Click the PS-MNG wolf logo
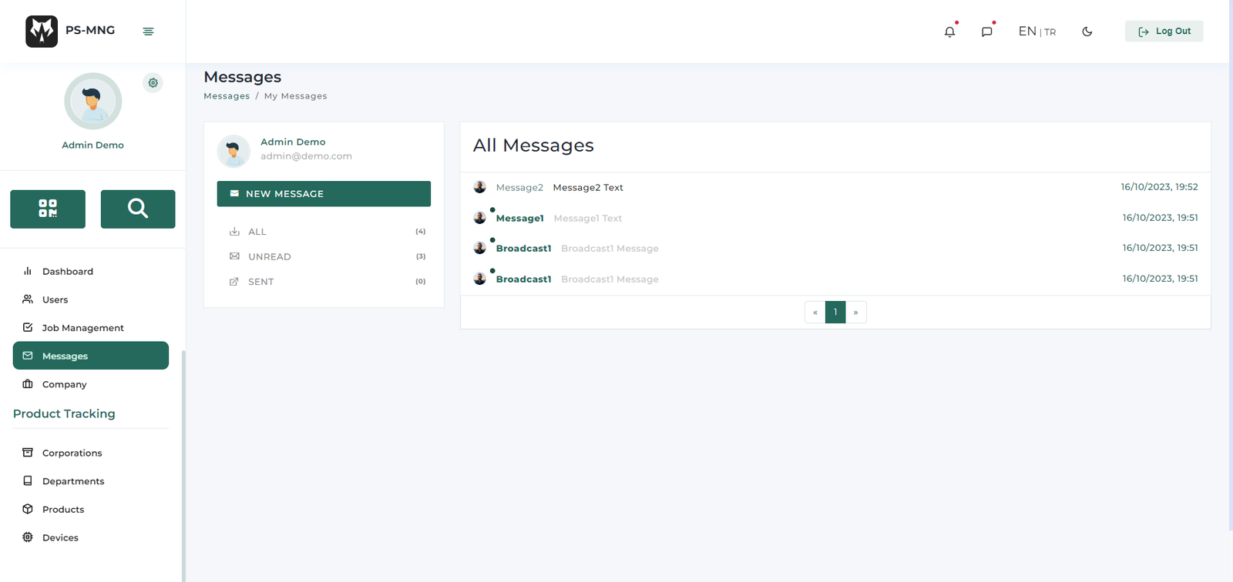The width and height of the screenshot is (1233, 582). click(x=42, y=32)
